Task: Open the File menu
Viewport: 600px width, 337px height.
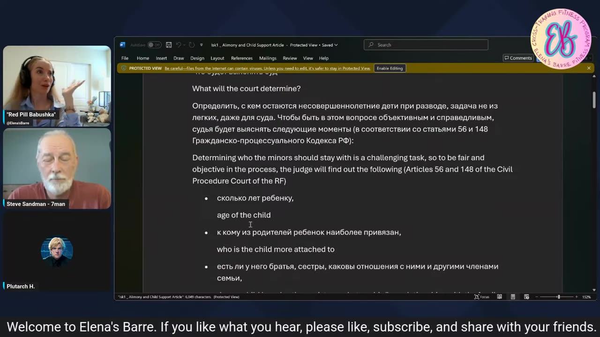Action: pos(125,58)
